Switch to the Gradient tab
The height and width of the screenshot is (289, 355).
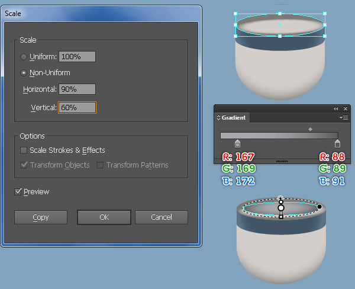coord(234,117)
